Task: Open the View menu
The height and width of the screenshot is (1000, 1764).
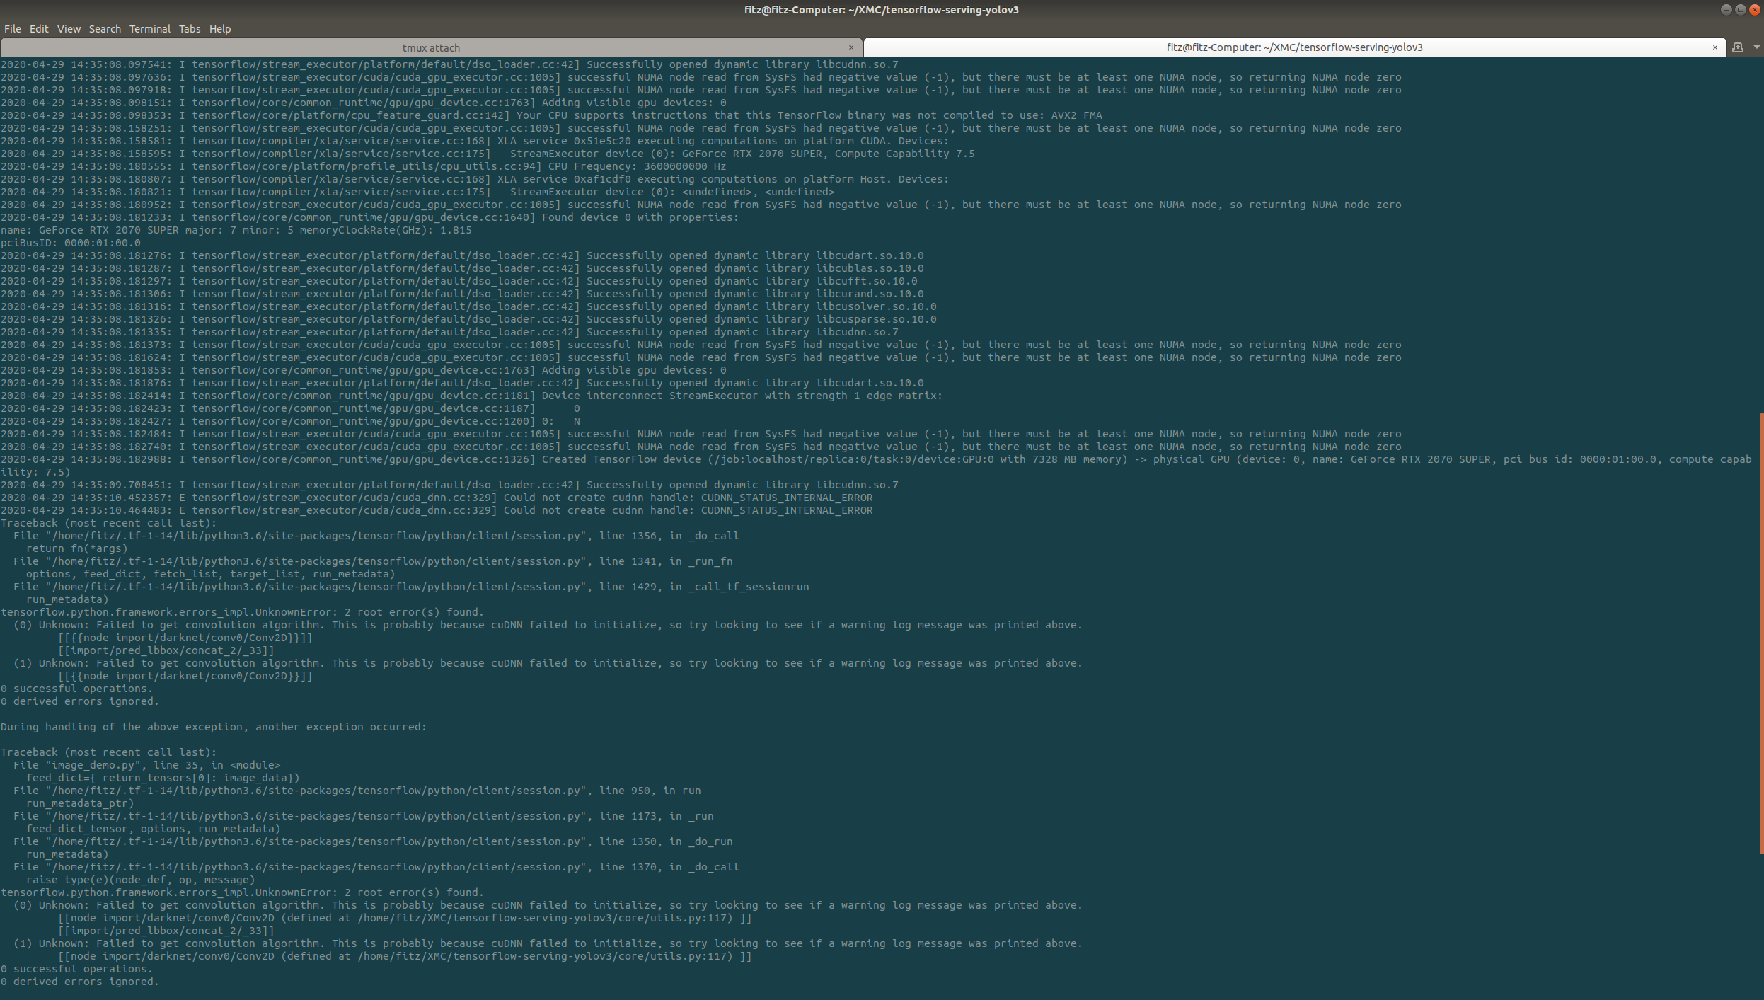Action: (69, 29)
